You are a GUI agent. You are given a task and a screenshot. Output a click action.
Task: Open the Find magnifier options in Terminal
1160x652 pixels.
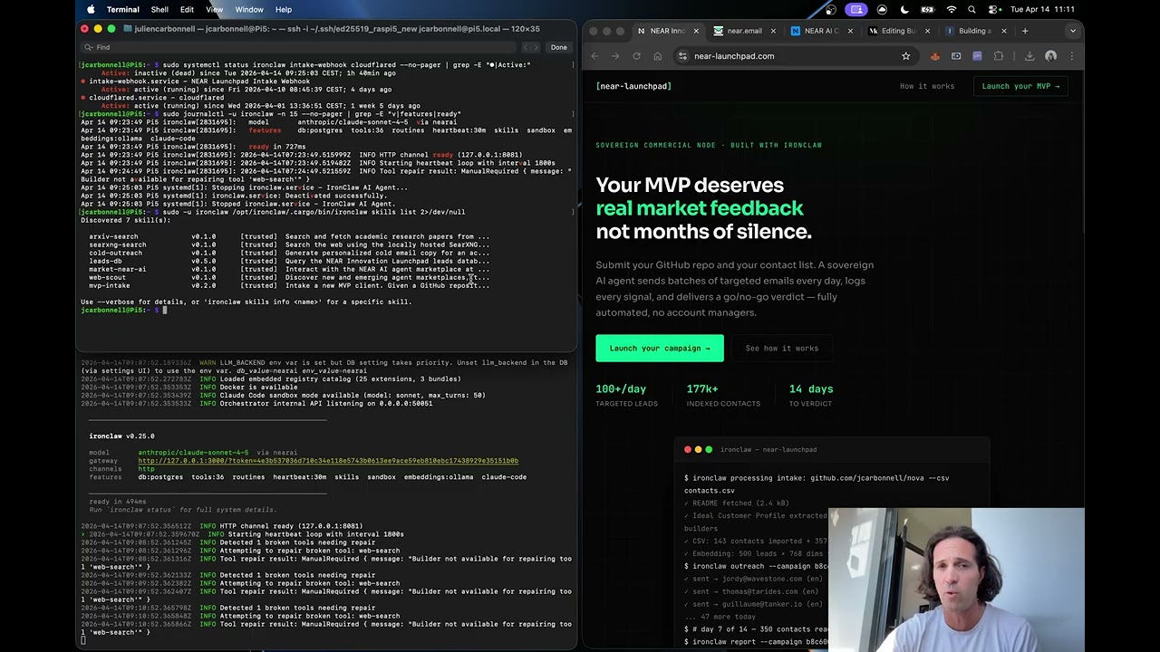88,47
